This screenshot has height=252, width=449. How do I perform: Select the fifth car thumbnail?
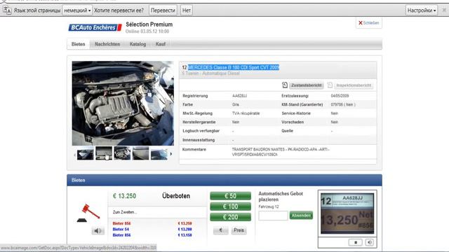[x=159, y=153]
